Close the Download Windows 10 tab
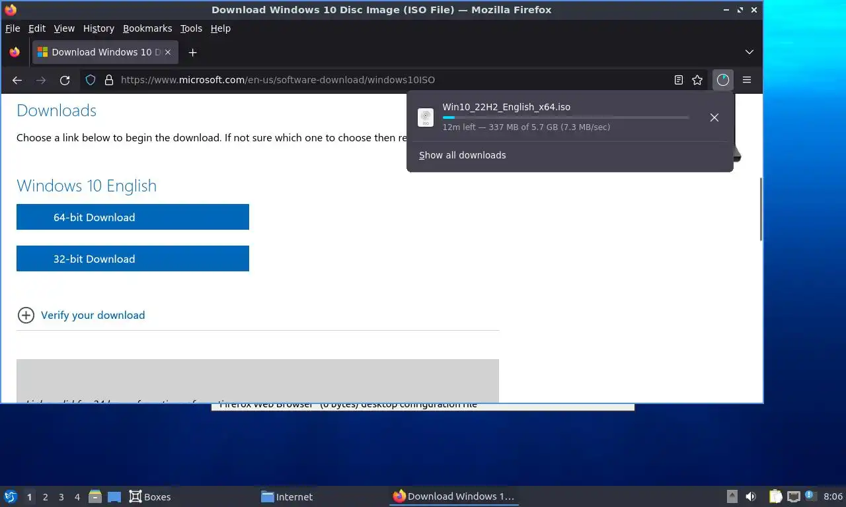The image size is (846, 507). click(168, 52)
